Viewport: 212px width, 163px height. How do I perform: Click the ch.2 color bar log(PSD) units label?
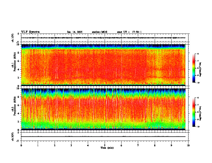pyautogui.click(x=200, y=113)
